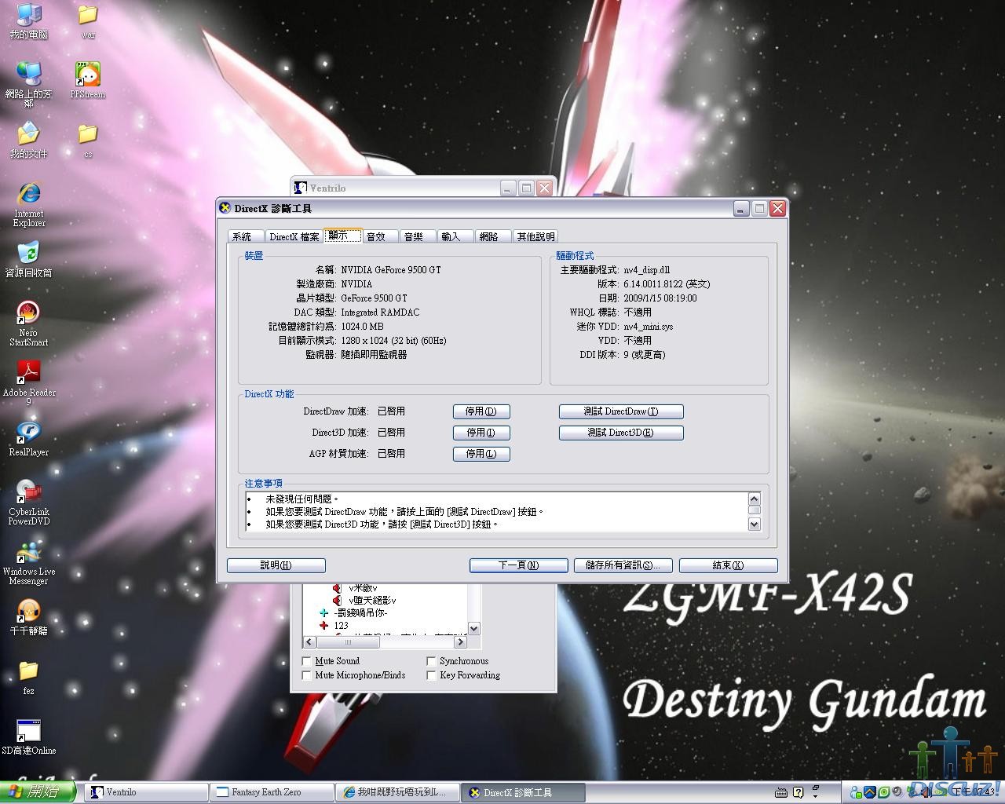
Task: Open the war folder on the desktop
Action: pyautogui.click(x=88, y=21)
